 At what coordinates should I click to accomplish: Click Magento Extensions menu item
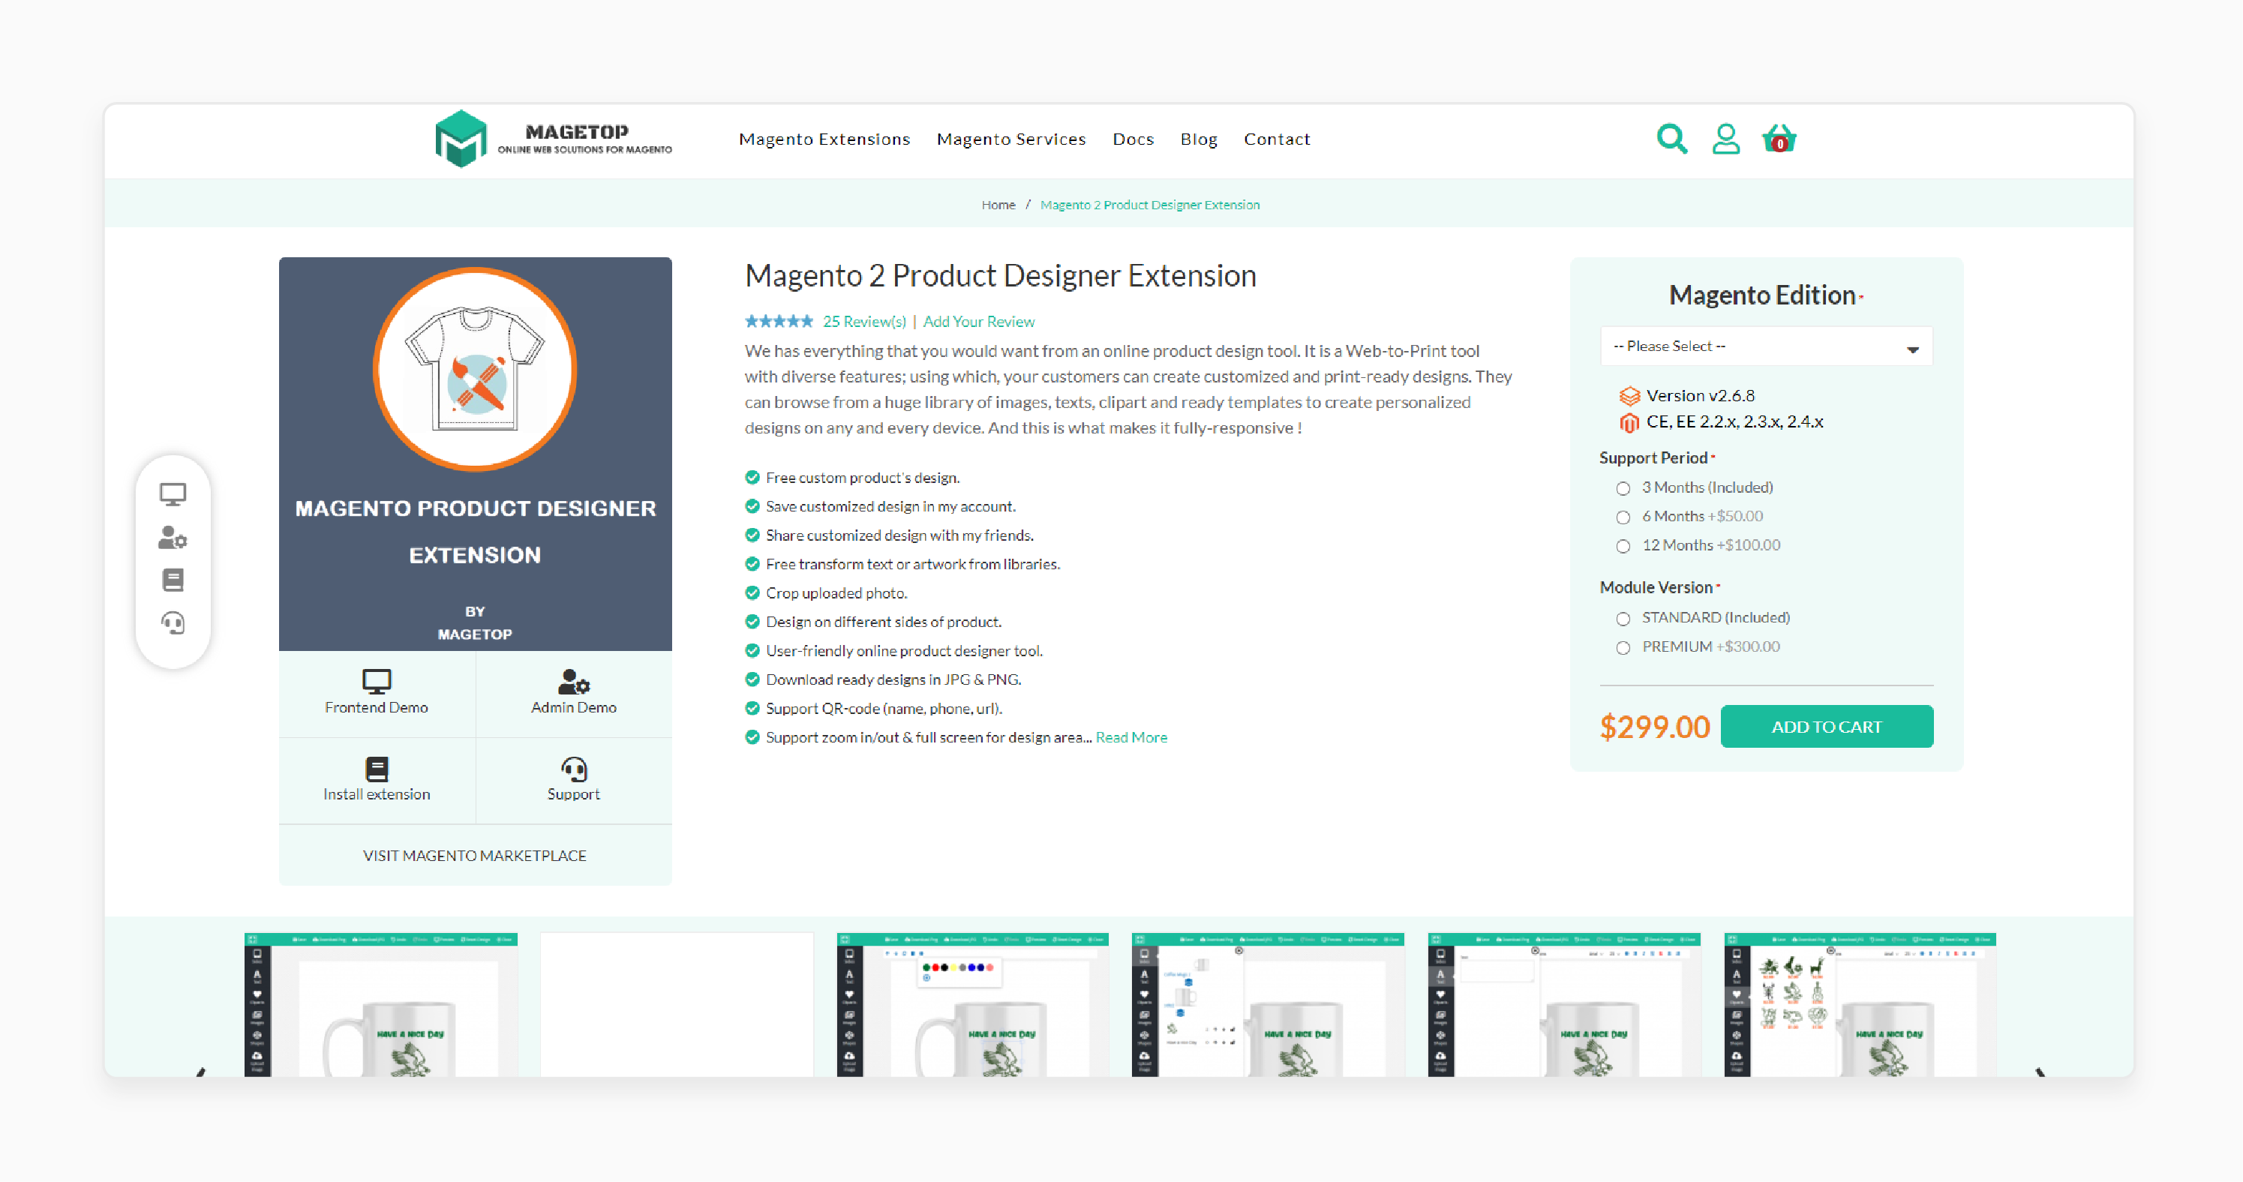click(x=824, y=138)
